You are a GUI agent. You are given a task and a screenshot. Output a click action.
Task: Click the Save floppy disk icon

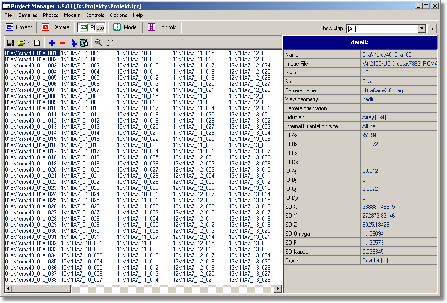[10, 43]
